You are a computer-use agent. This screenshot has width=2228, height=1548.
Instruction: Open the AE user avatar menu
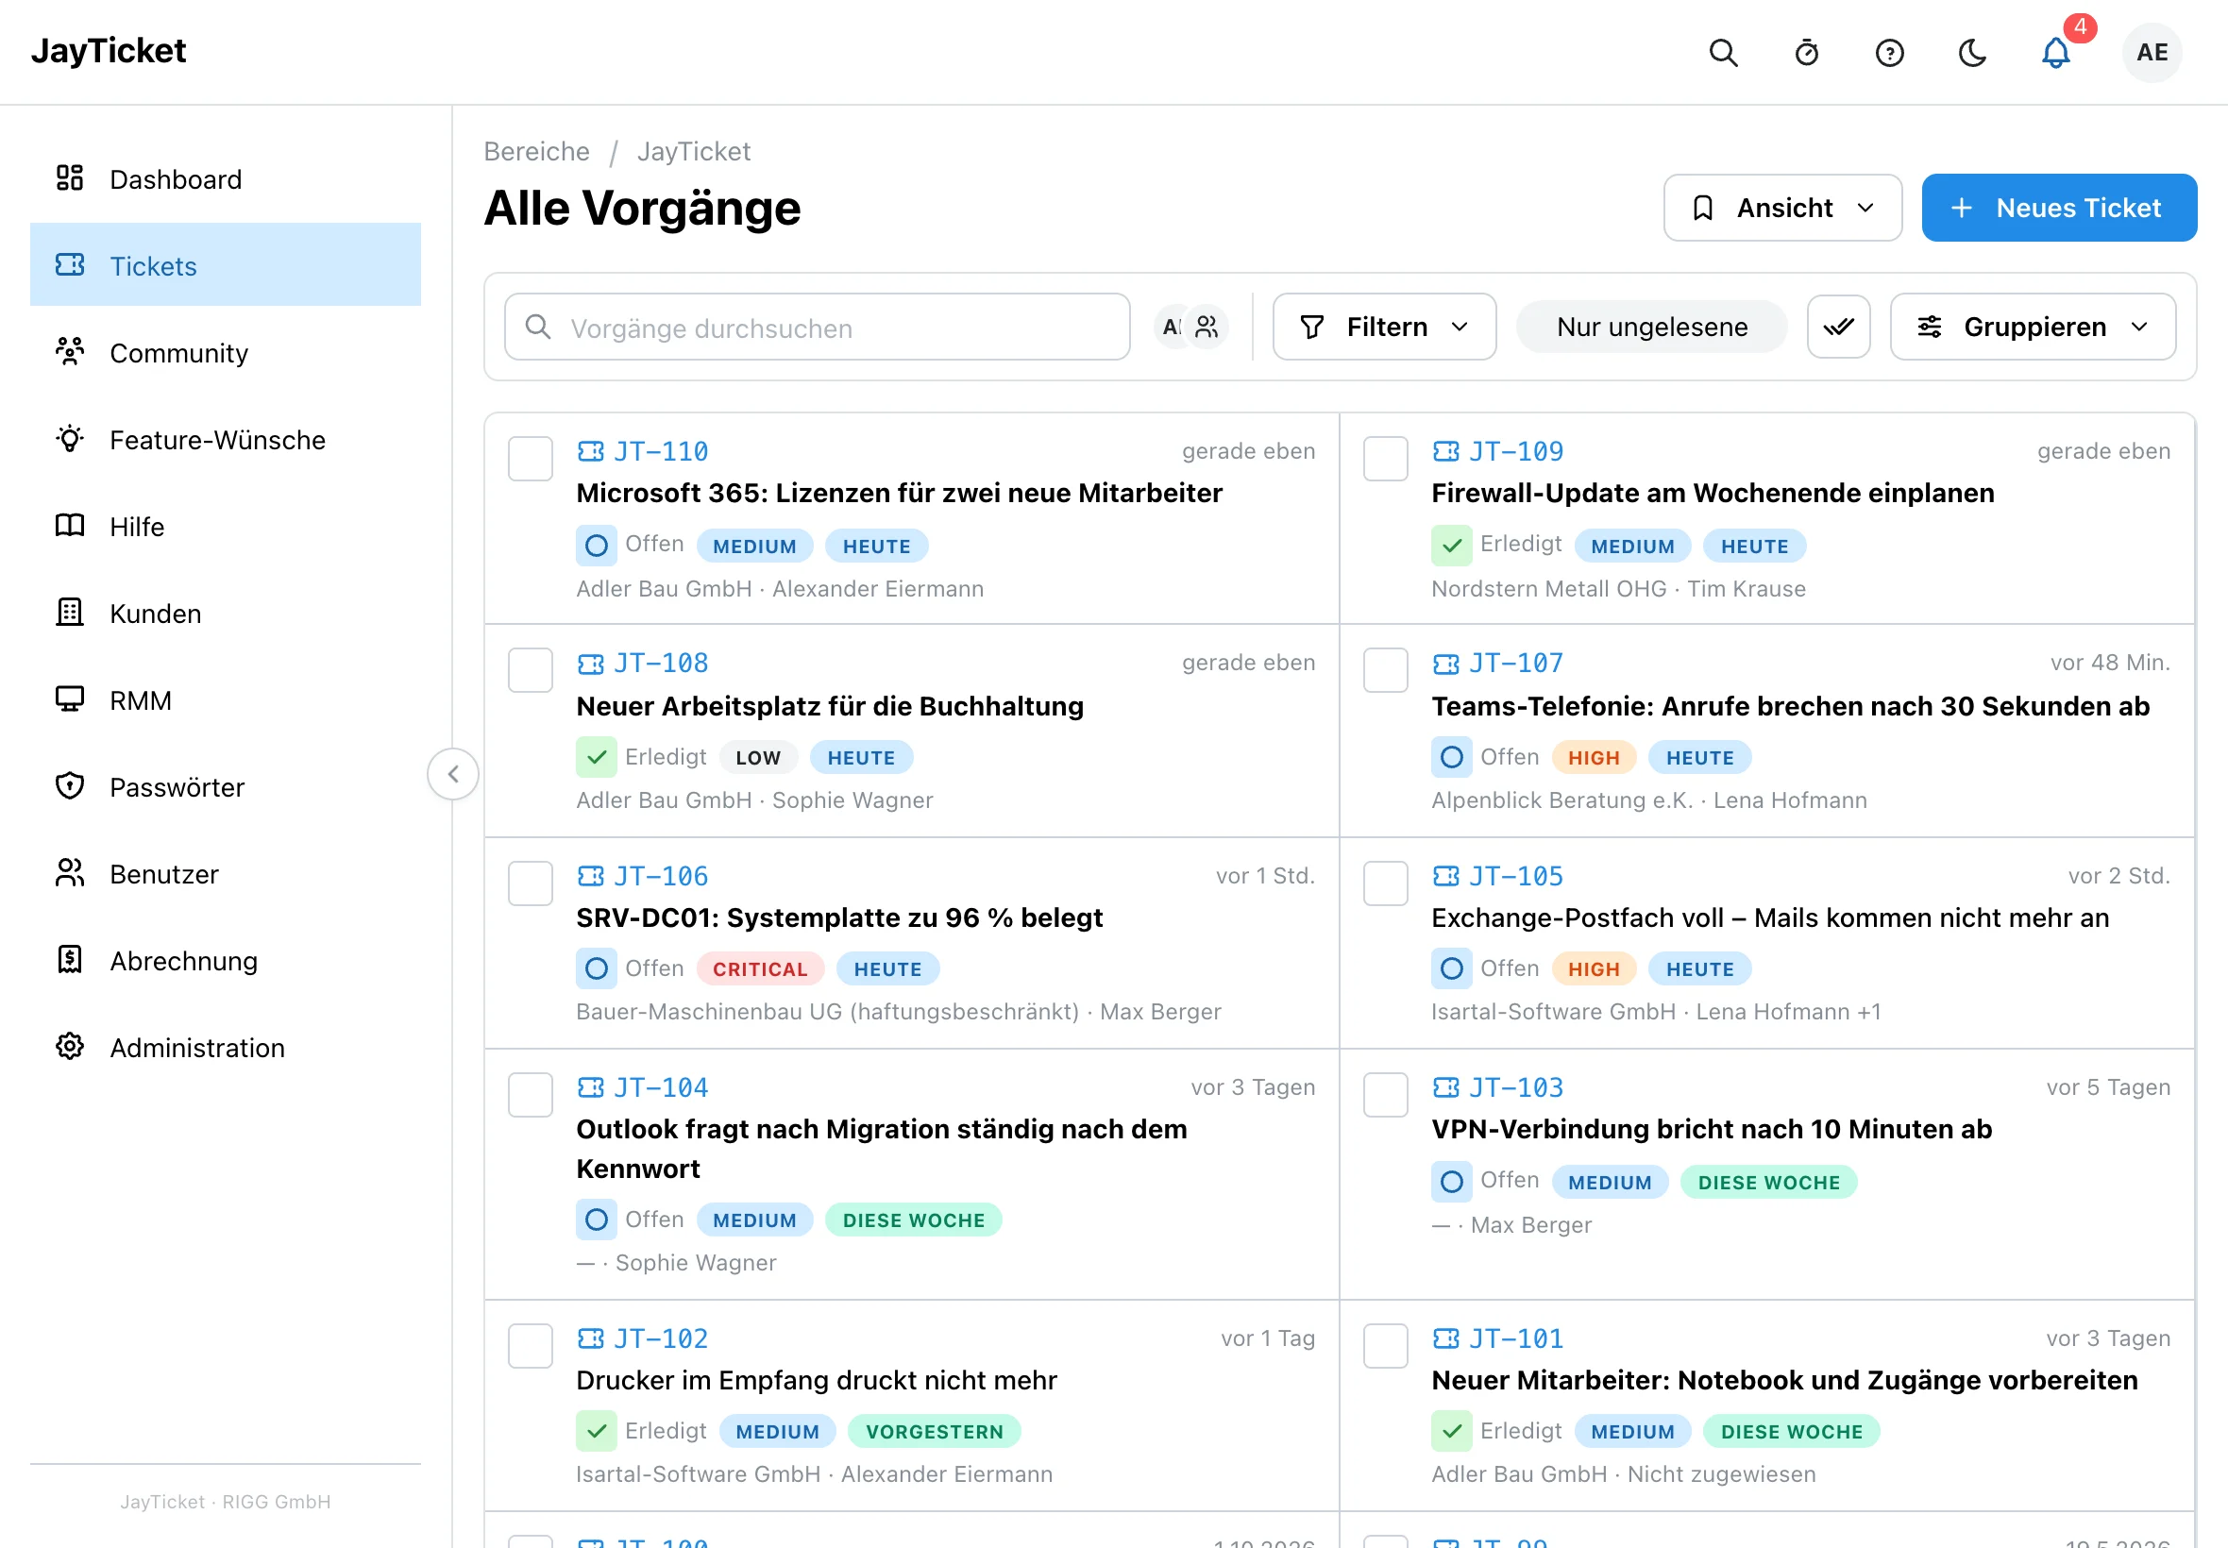point(2152,52)
